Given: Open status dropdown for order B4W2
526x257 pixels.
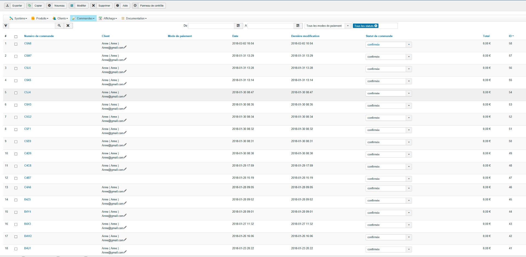Looking at the screenshot, I should coord(388,237).
